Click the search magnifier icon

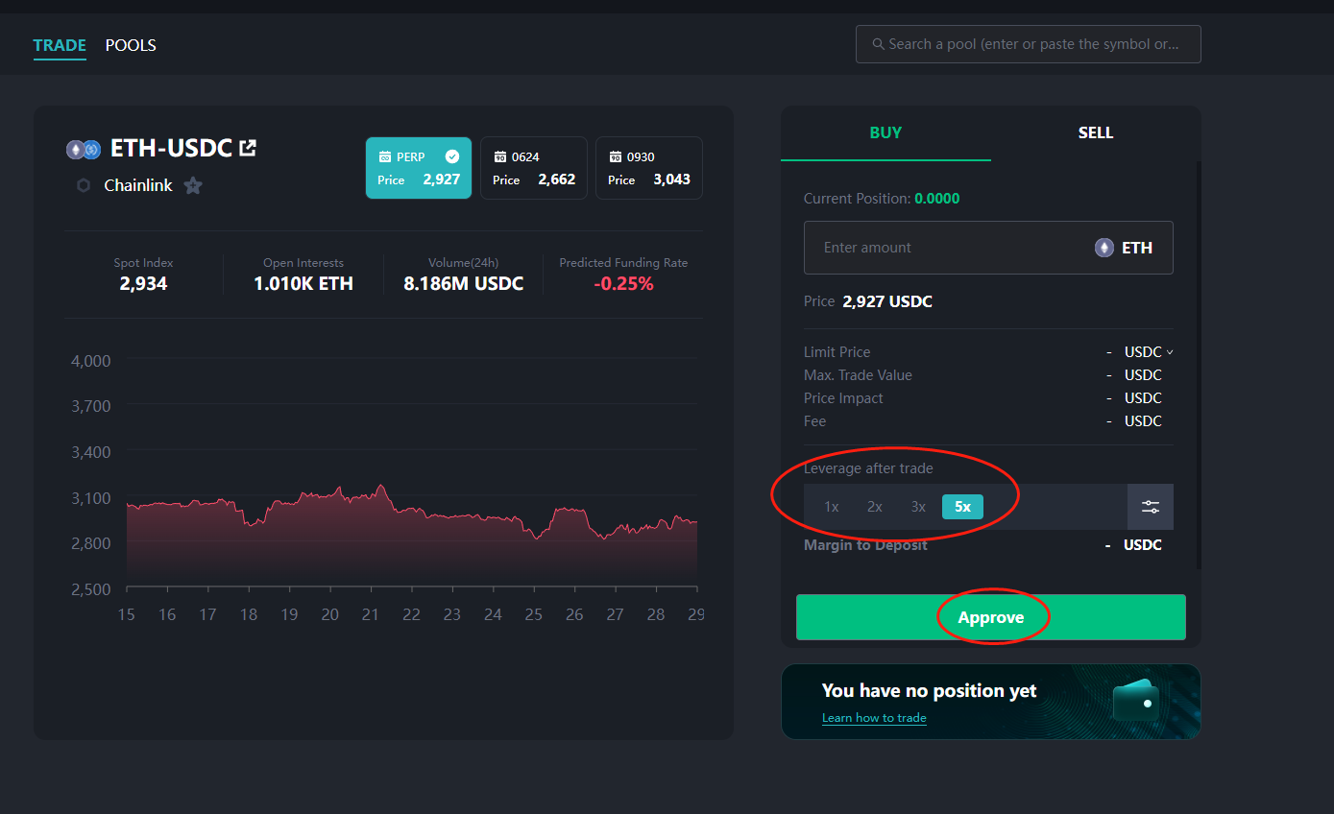pos(878,44)
